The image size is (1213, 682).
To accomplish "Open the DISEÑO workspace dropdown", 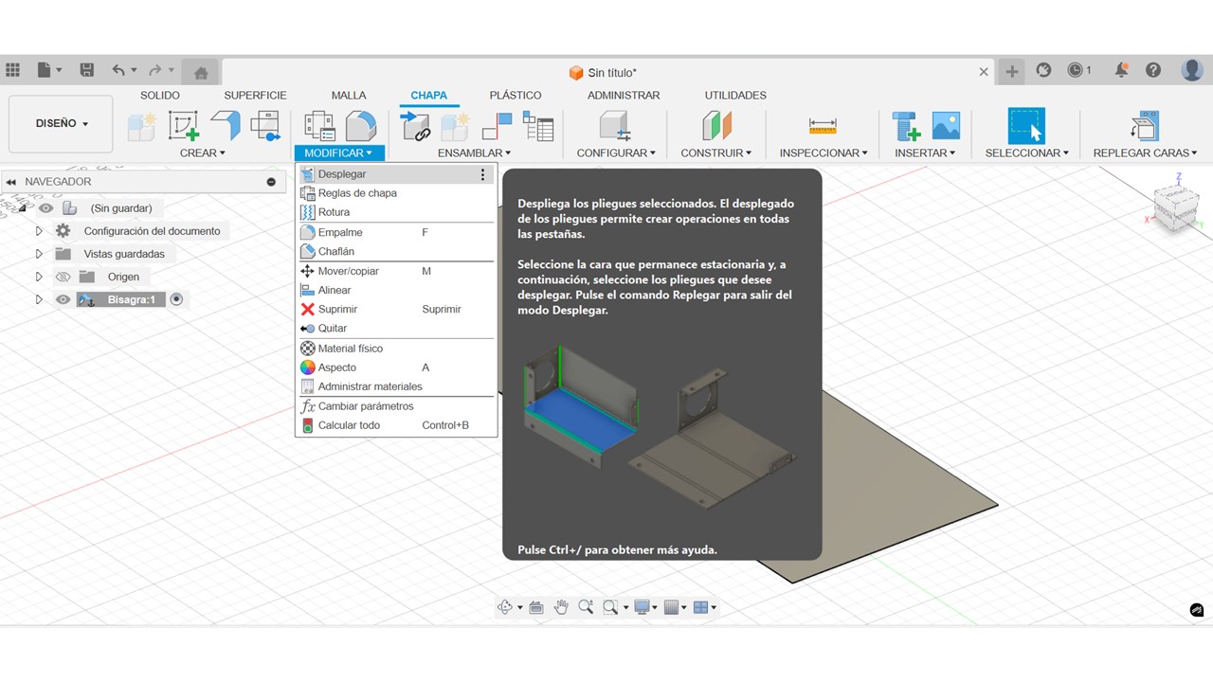I will (62, 124).
